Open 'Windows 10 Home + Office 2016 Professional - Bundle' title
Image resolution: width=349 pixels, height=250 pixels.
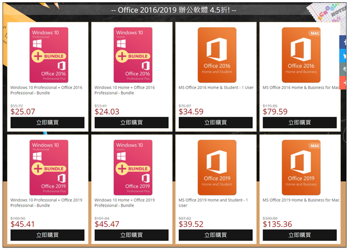pos(125,90)
